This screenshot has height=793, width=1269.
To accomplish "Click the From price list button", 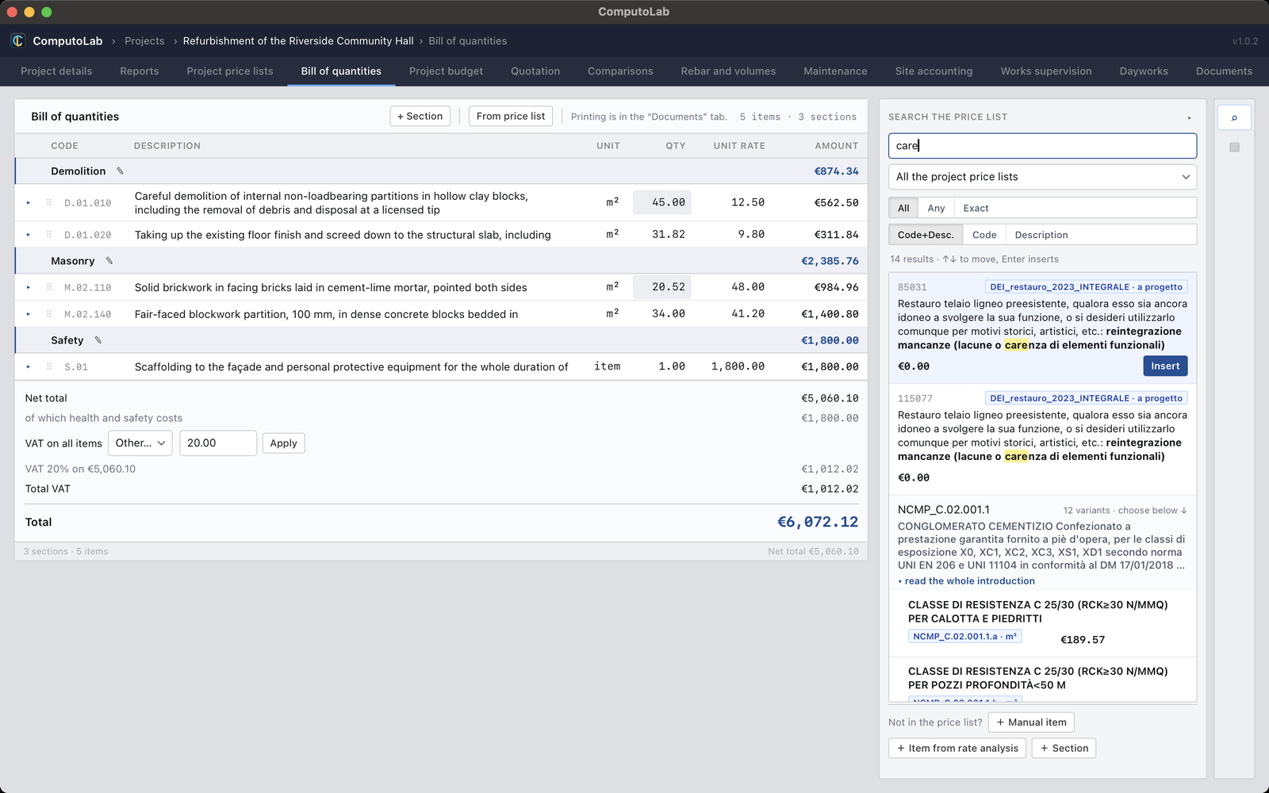I will pos(511,117).
